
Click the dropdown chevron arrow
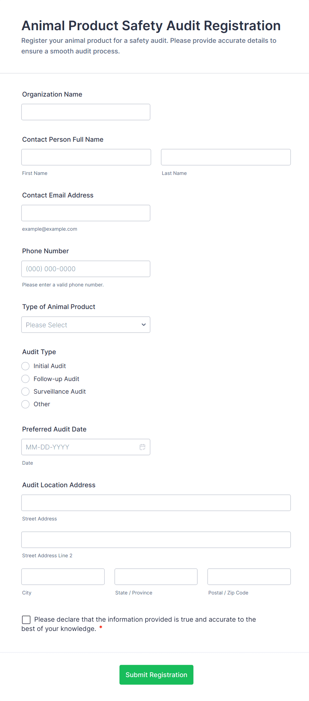(144, 325)
